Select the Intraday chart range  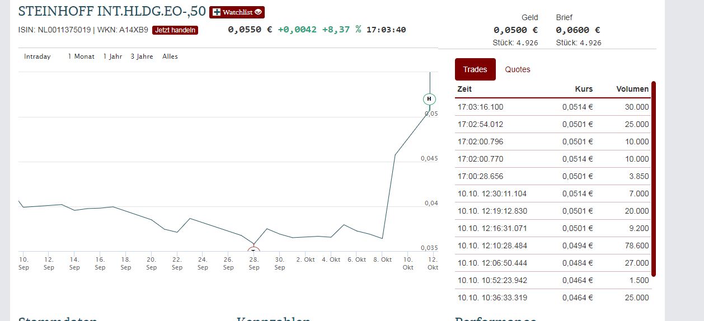point(37,56)
